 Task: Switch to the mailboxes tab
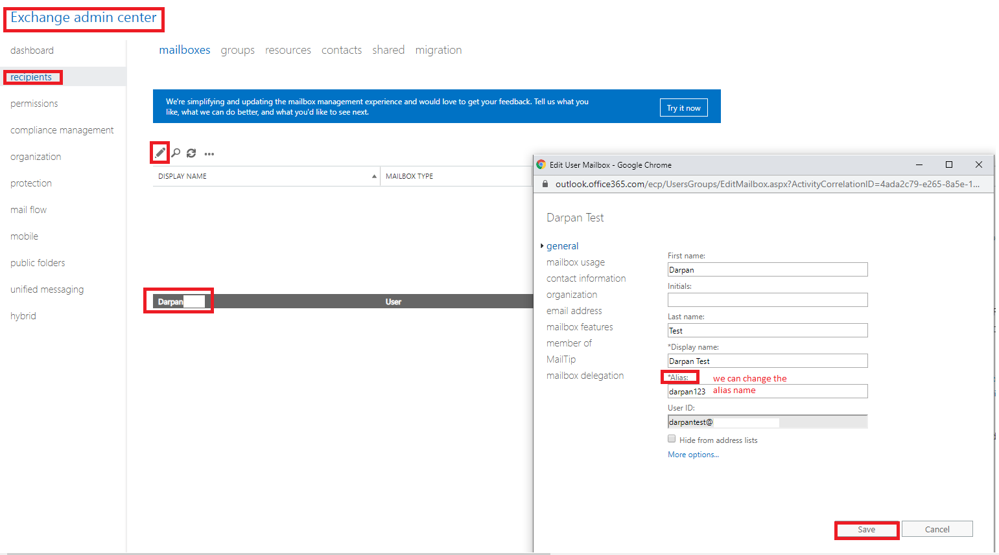[x=185, y=50]
